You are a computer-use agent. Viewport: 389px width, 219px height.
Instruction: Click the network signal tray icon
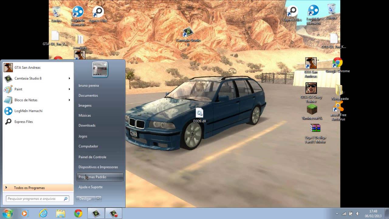344,214
